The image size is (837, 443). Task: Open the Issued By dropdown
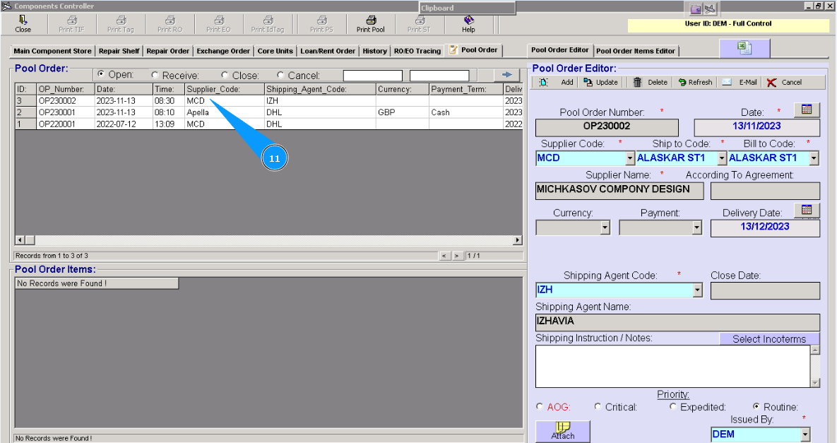tap(805, 435)
